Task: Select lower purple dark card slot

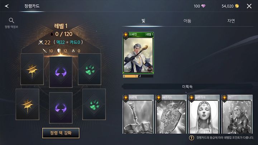Action: pyautogui.click(x=61, y=108)
